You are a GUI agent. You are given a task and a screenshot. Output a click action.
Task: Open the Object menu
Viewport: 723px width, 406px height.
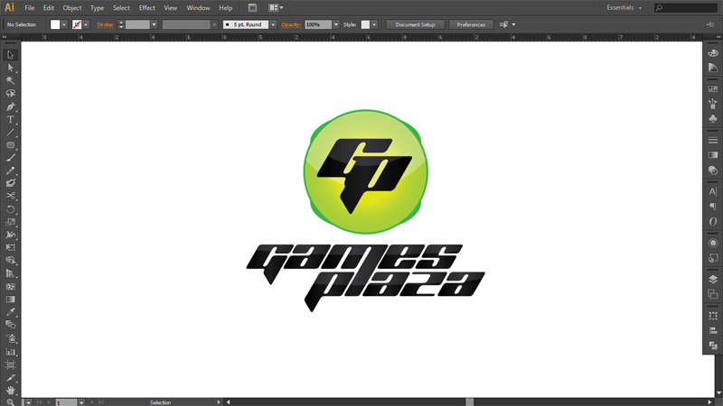tap(72, 7)
